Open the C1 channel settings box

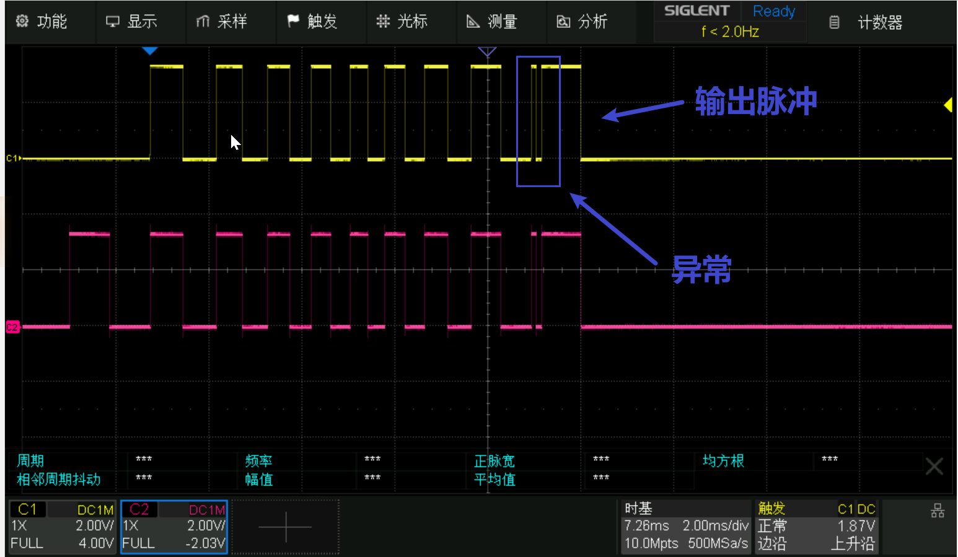point(63,527)
